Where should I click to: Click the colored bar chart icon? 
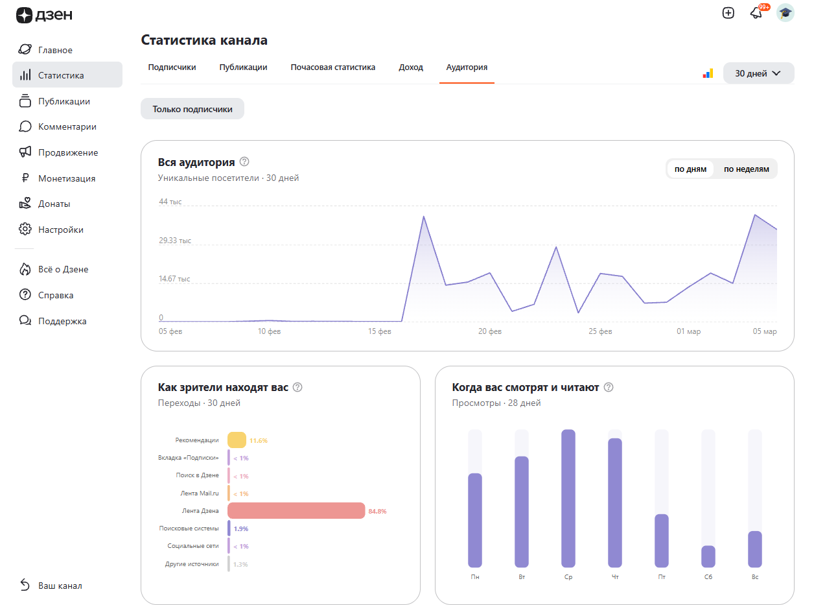click(708, 74)
